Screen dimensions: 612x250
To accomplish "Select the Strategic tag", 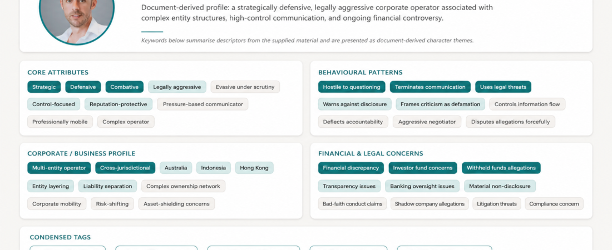I will 44,87.
